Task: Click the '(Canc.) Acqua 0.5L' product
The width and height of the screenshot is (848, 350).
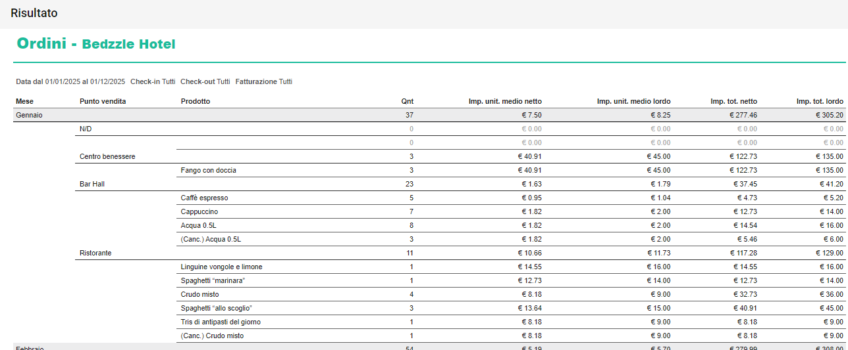Action: (x=211, y=239)
